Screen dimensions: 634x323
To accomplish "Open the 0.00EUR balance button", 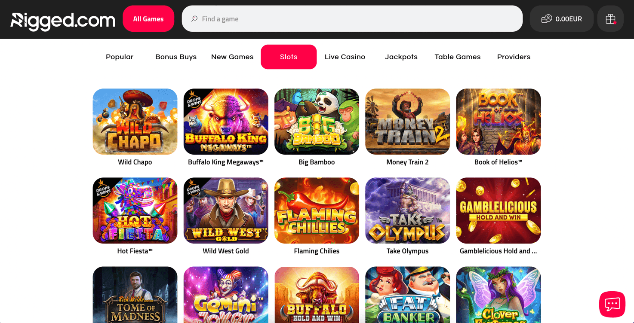I will click(562, 18).
